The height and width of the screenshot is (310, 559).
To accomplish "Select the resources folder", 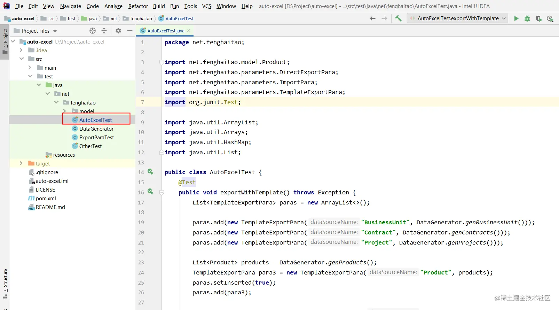I will click(64, 155).
